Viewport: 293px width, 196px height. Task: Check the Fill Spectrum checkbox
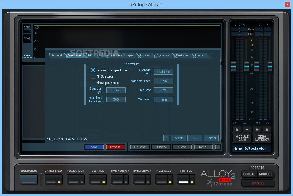click(x=93, y=76)
